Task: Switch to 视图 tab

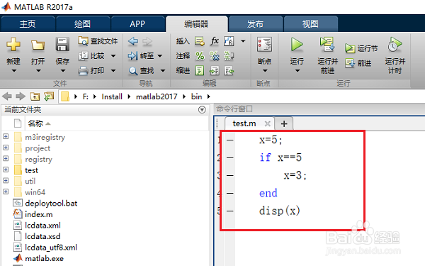Action: click(310, 24)
